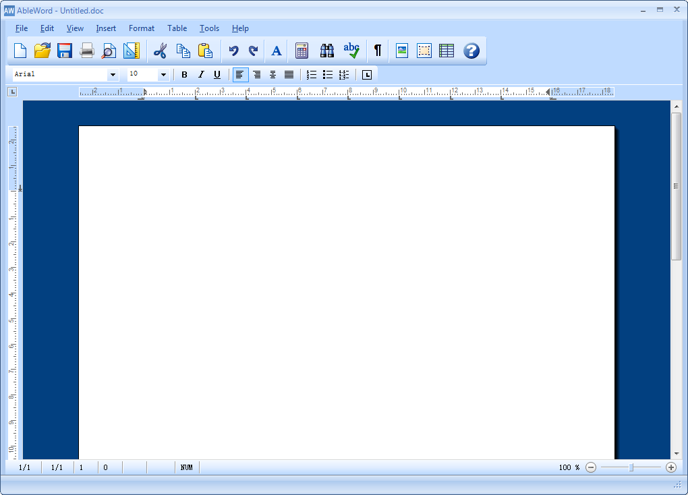Insert a text frame icon
Viewport: 688px width, 495px height.
pos(424,51)
